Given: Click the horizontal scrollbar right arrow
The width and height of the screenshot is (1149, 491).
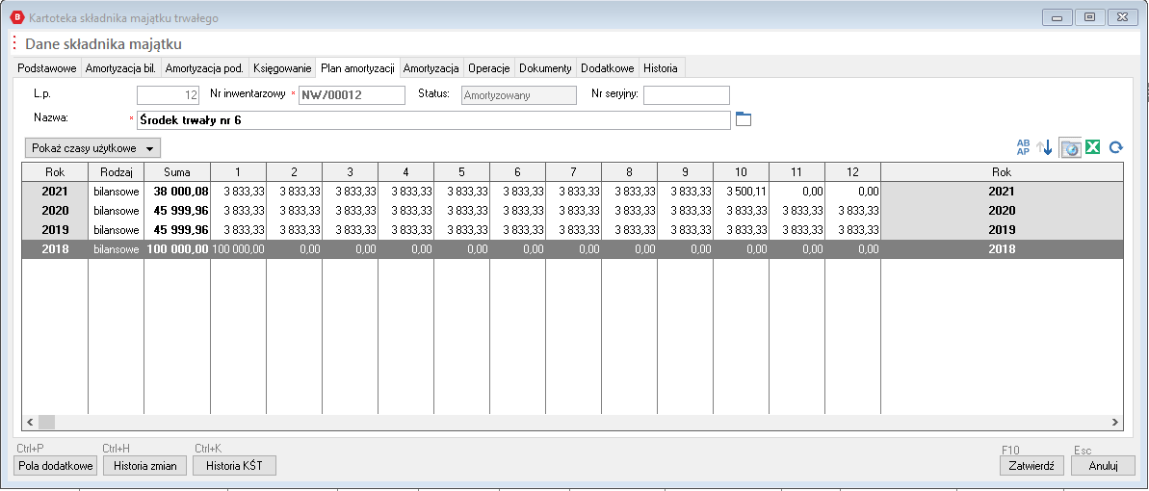Looking at the screenshot, I should click(x=1115, y=422).
